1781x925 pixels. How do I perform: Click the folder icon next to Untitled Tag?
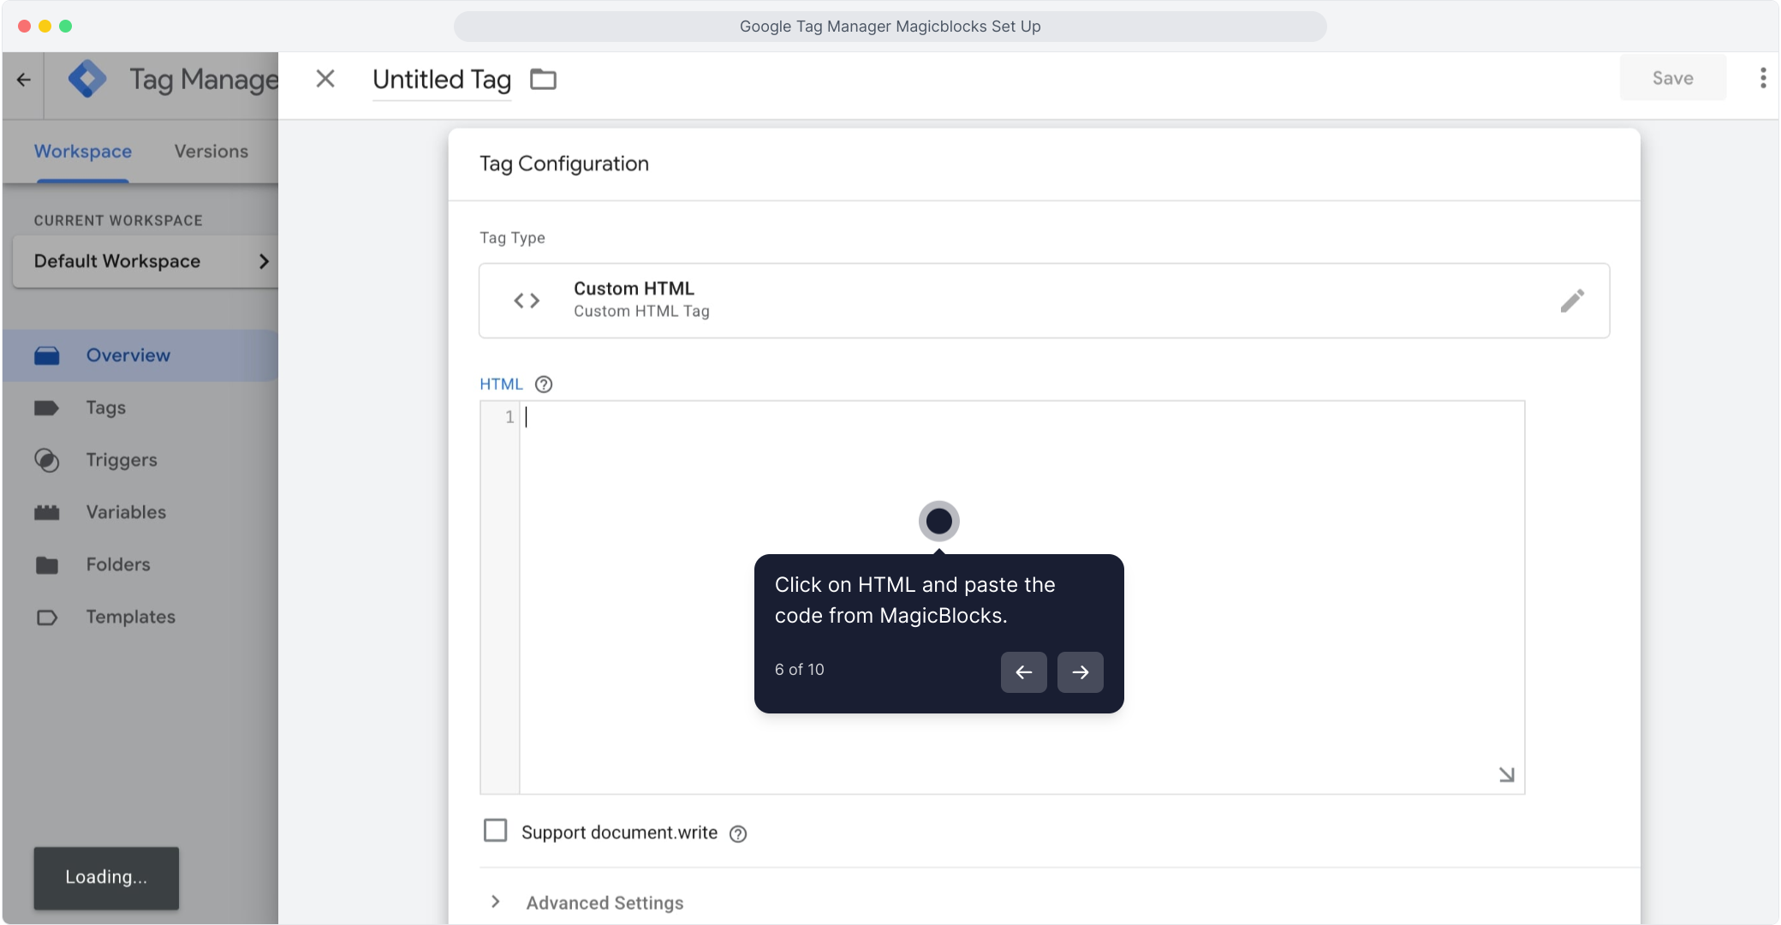[543, 80]
